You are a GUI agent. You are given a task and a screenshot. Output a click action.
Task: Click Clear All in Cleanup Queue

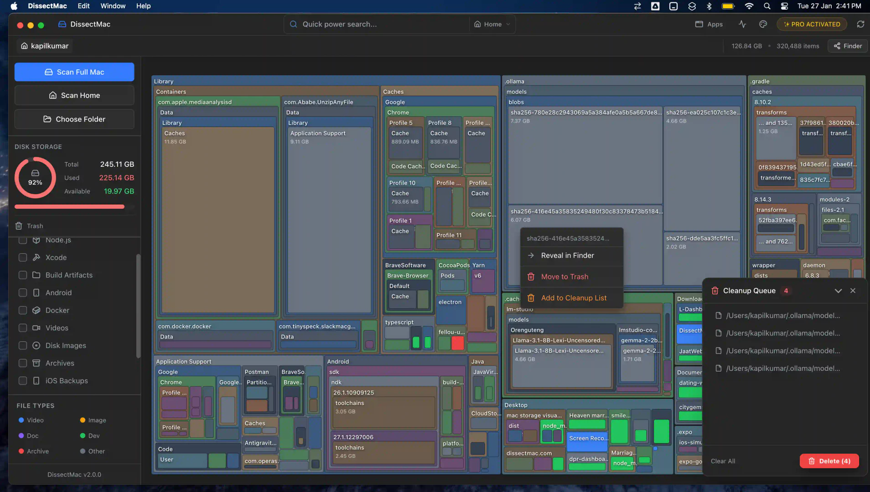[723, 461]
